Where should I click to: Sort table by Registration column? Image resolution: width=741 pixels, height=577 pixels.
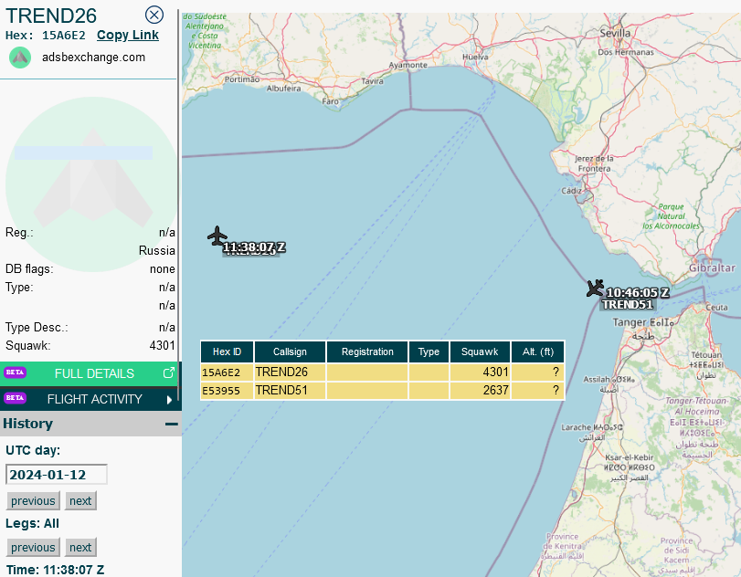tap(367, 351)
